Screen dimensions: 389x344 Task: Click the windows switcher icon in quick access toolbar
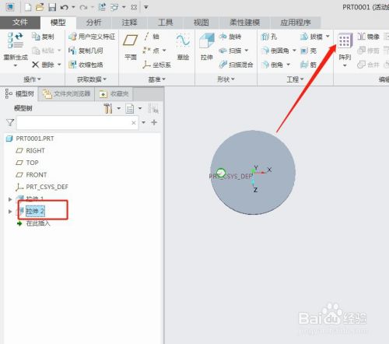[114, 7]
